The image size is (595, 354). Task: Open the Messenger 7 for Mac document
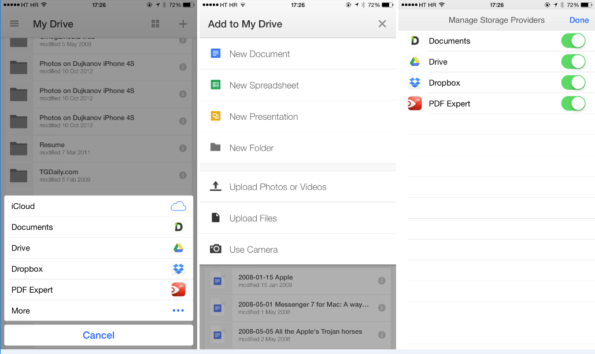pos(298,308)
